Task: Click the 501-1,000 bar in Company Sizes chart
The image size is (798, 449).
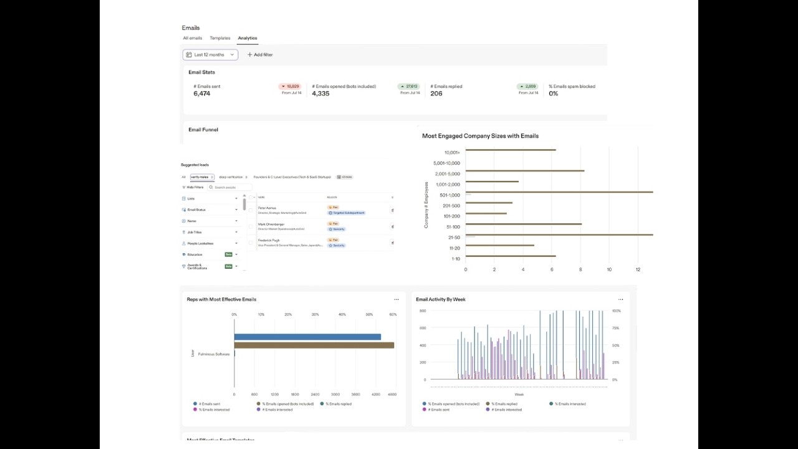Action: pyautogui.click(x=559, y=192)
